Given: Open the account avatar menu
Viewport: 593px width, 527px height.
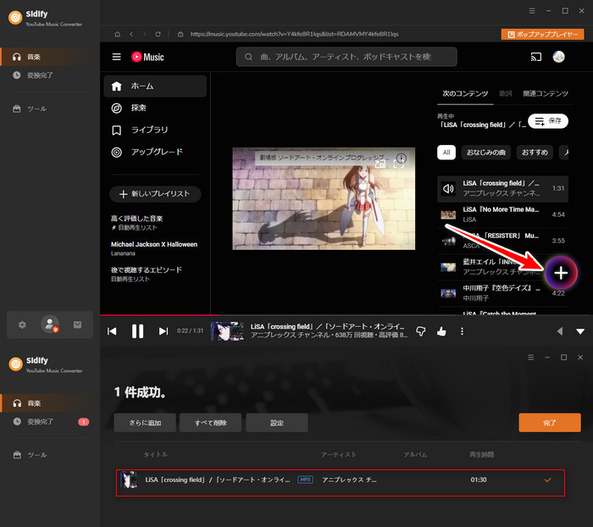Looking at the screenshot, I should pos(558,57).
